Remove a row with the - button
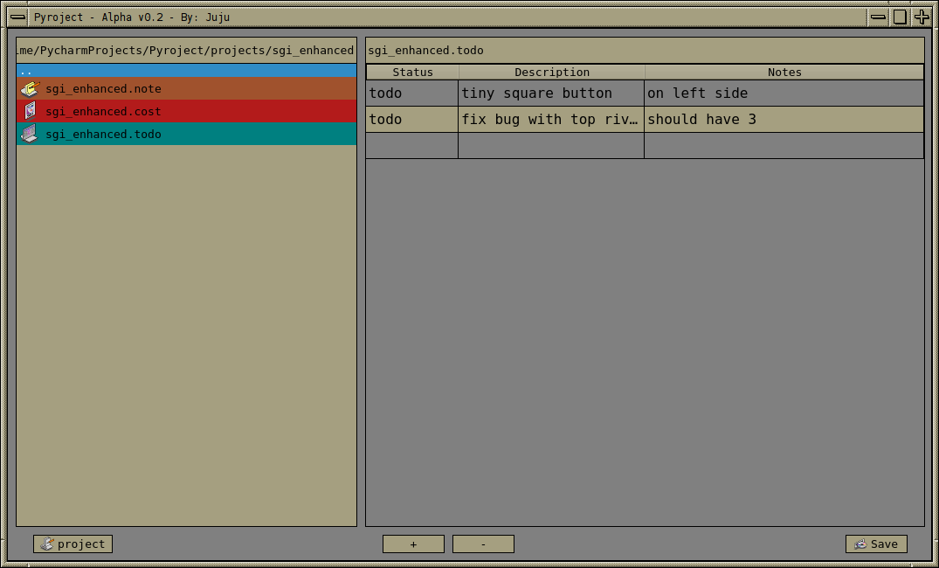 pos(483,544)
